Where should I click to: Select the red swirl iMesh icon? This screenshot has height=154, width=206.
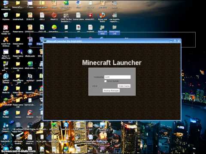pyautogui.click(x=54, y=16)
